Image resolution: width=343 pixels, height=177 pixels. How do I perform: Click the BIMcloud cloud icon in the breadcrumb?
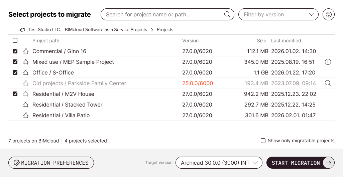point(23,30)
